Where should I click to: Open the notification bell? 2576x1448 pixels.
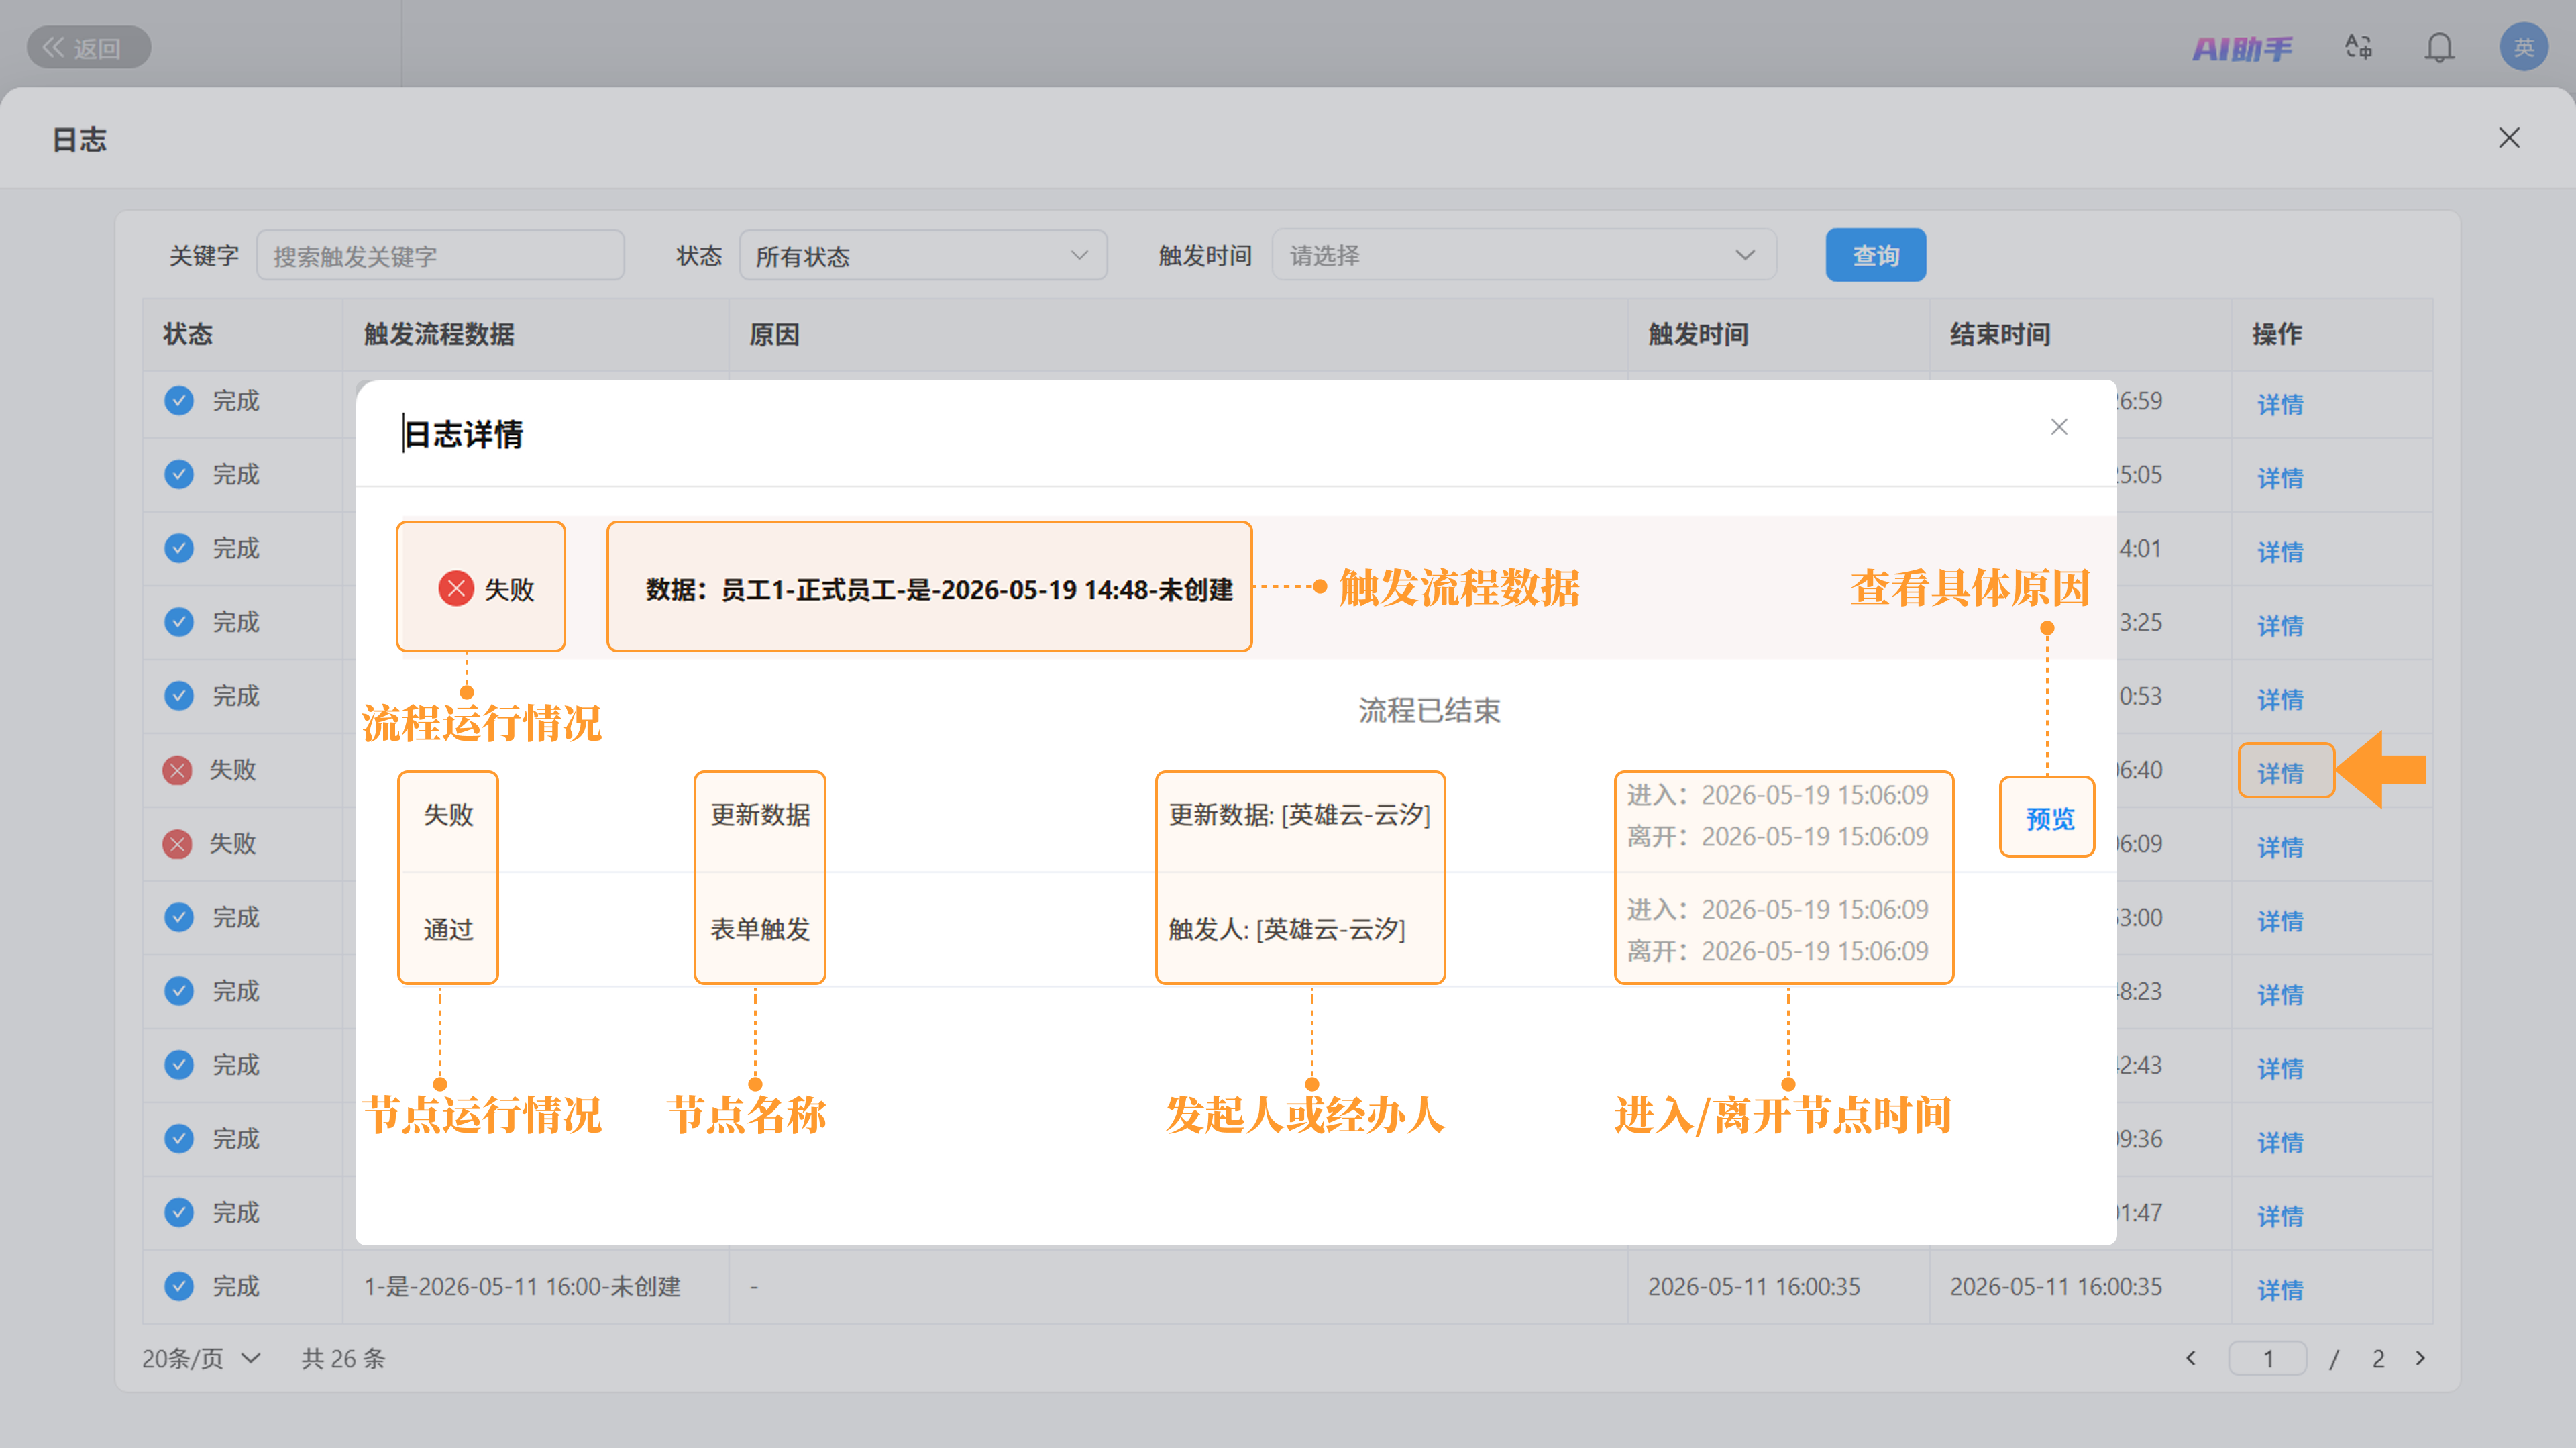point(2439,47)
